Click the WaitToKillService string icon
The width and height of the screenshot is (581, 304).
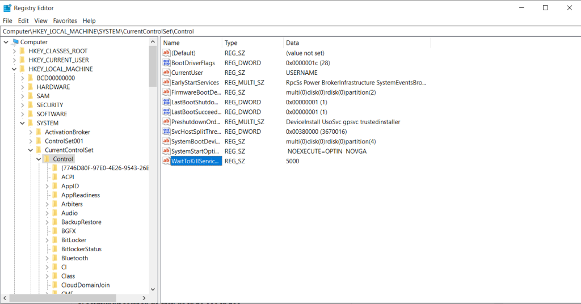coord(166,161)
